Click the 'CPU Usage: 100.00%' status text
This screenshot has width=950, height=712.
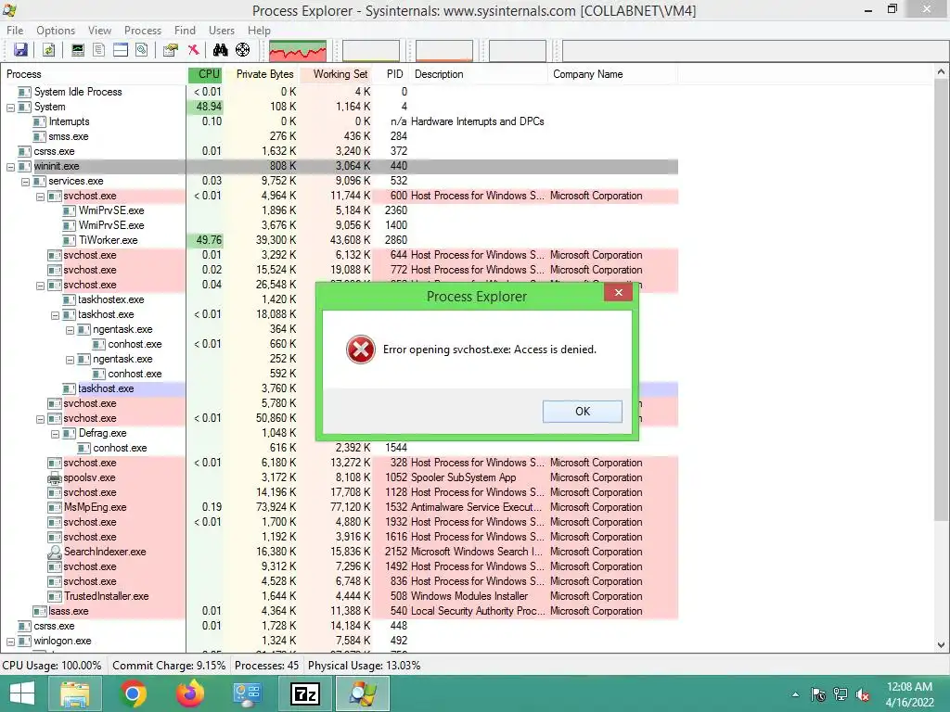[52, 666]
